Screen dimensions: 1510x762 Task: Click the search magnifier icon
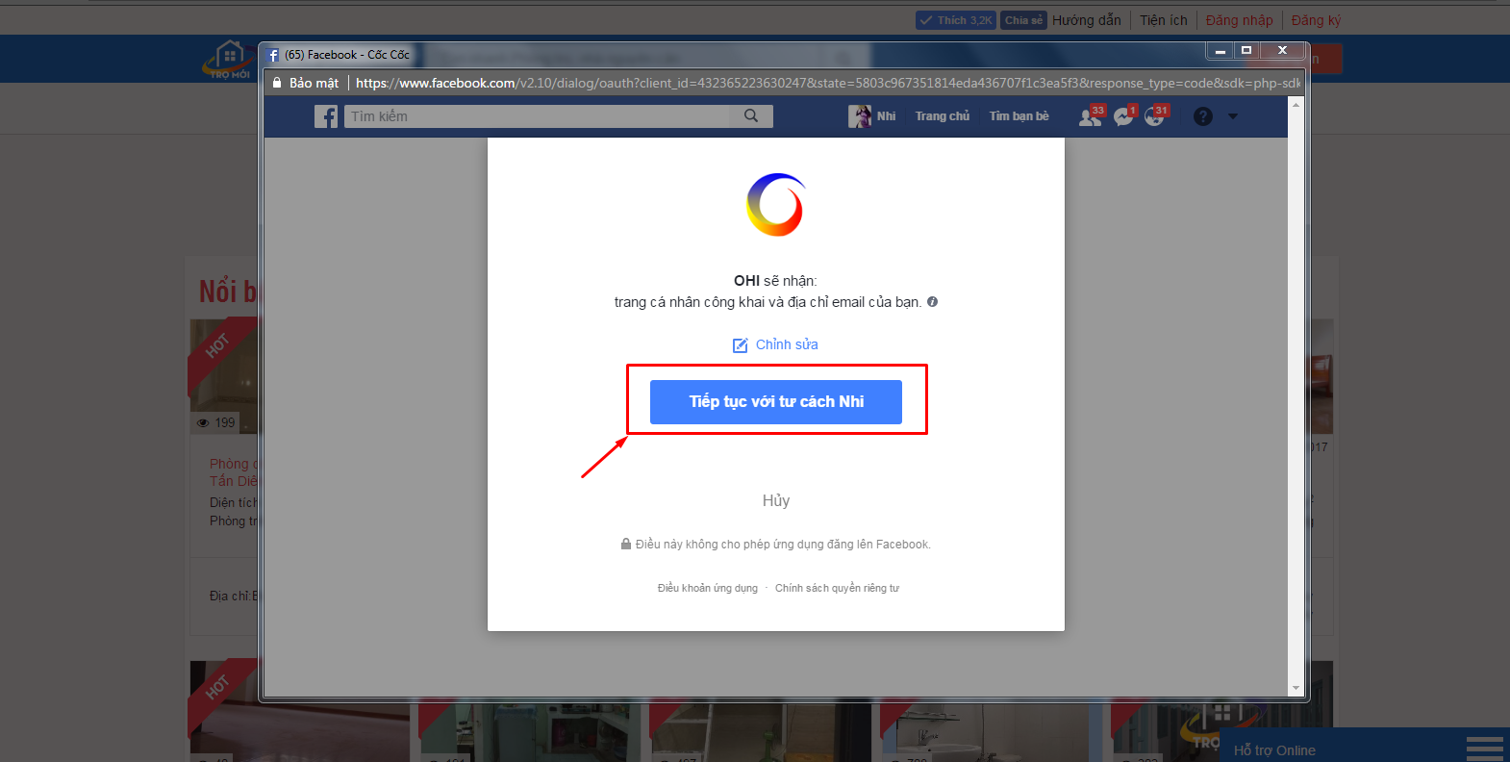pyautogui.click(x=751, y=115)
